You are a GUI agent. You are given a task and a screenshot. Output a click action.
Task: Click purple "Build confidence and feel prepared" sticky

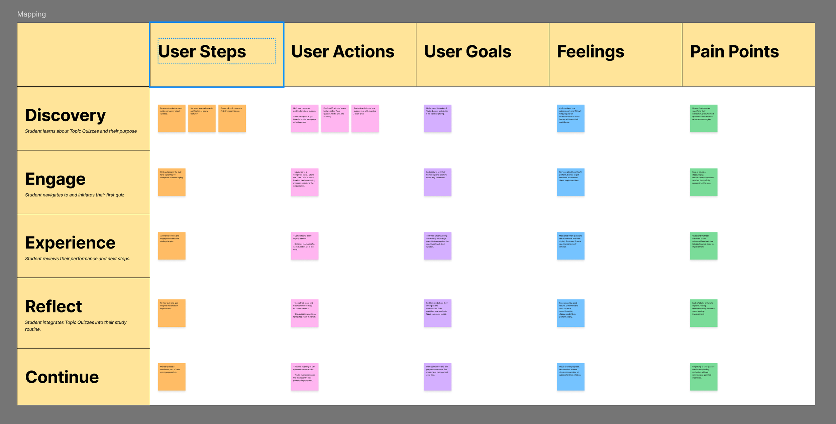click(x=438, y=377)
